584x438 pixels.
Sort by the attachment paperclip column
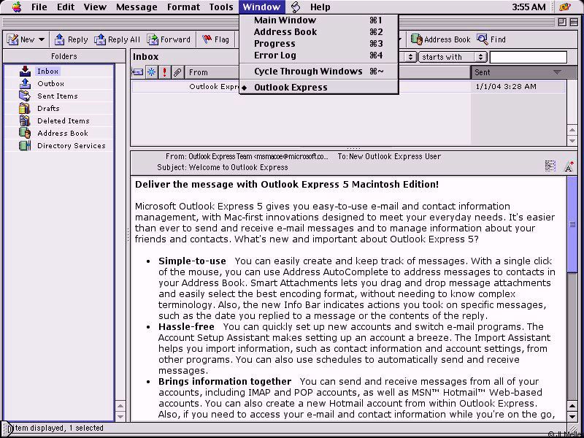pos(177,72)
